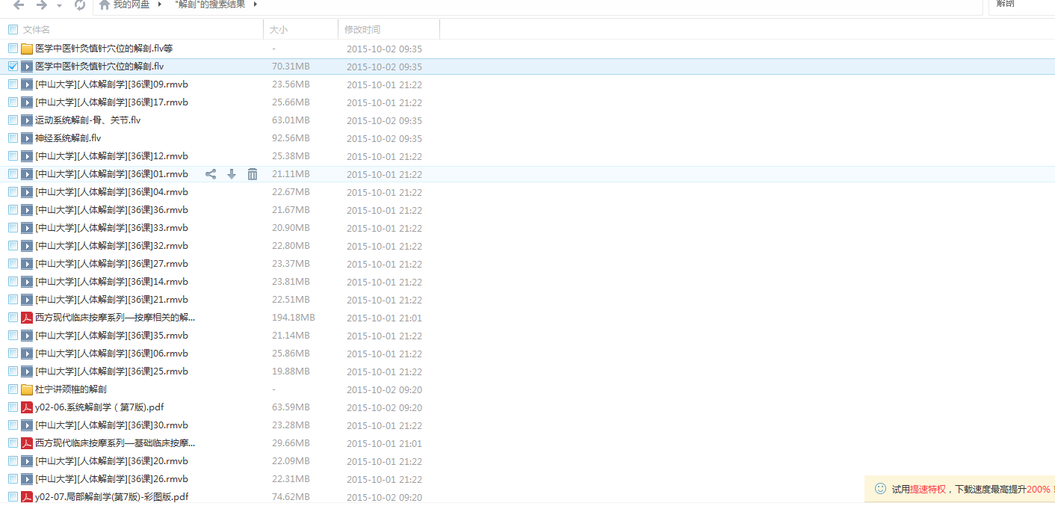The image size is (1055, 512).
Task: Click the video icon of 神经系统解剖.flv
Action: (x=27, y=138)
